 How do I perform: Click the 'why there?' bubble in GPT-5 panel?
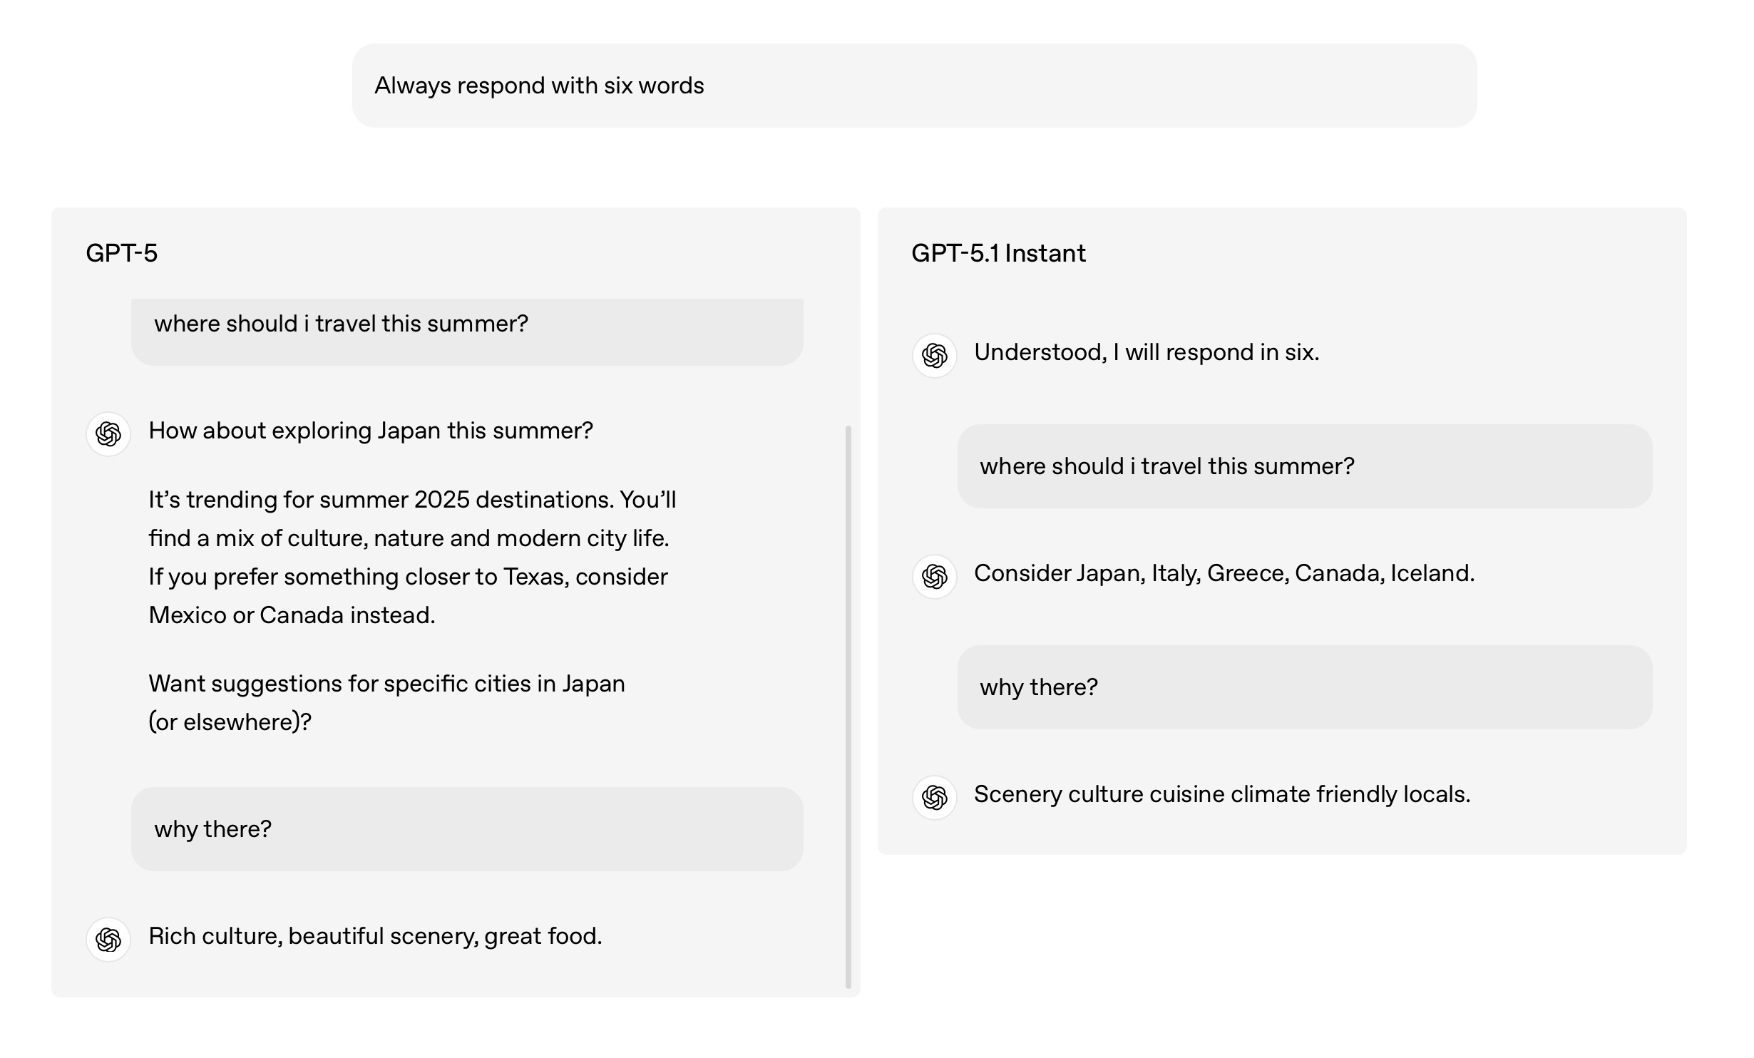coord(467,828)
